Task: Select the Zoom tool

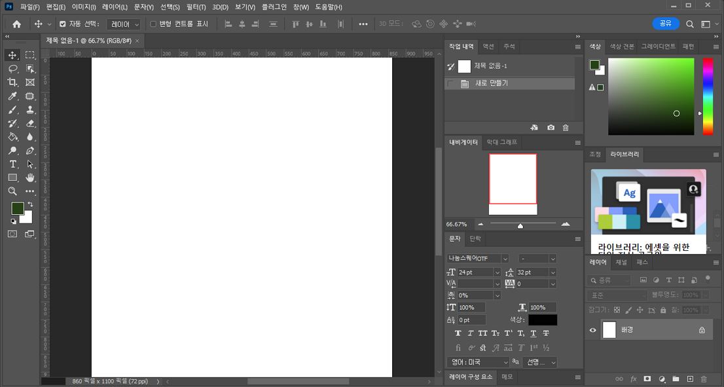Action: coord(12,191)
